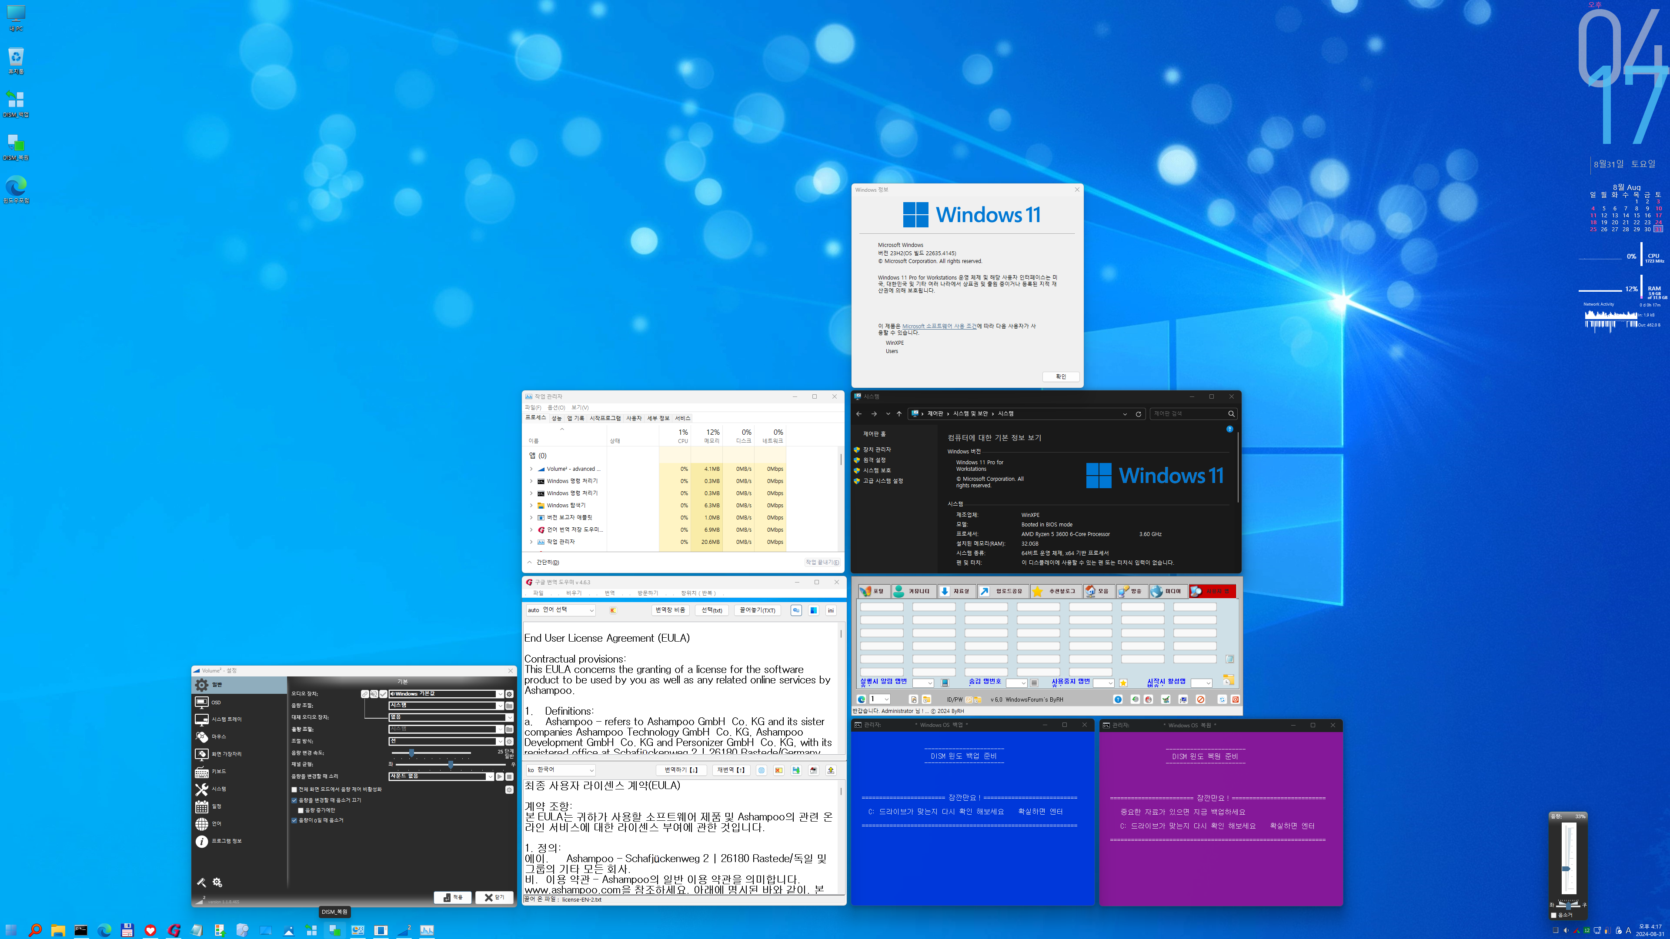
Task: Click yellow star icon beside 사용중지 탭번
Action: coord(1123,683)
